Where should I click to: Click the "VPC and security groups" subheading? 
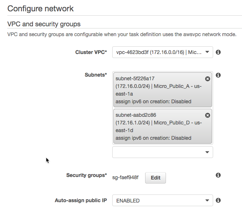tap(44, 24)
